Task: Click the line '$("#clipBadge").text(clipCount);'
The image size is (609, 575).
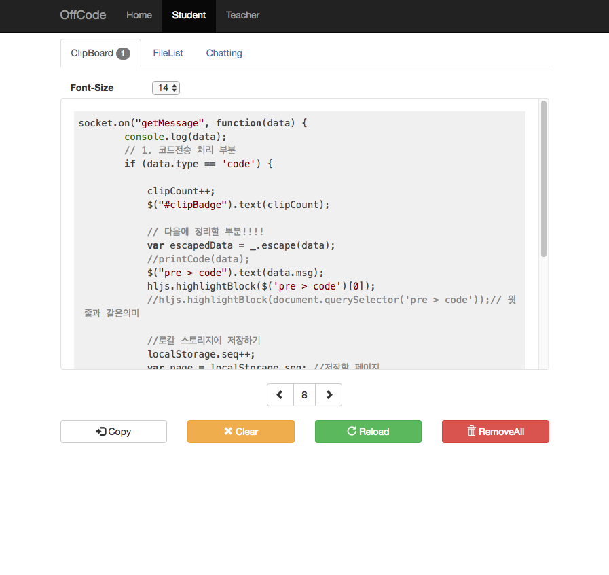Action: [x=238, y=205]
